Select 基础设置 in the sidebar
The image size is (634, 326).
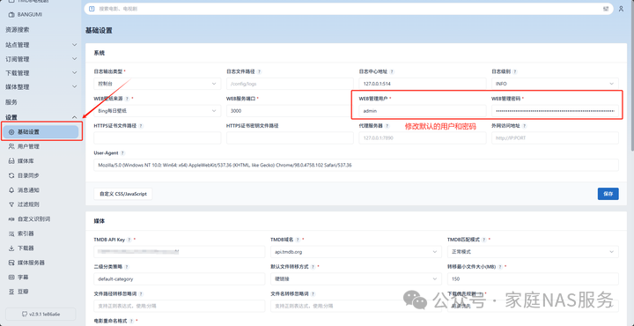(x=41, y=132)
